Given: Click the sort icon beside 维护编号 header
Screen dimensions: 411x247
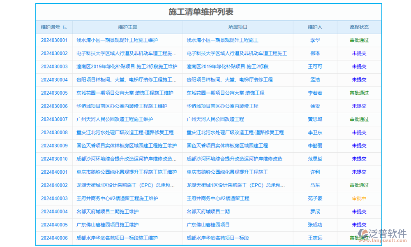Looking at the screenshot, I should [x=65, y=27].
